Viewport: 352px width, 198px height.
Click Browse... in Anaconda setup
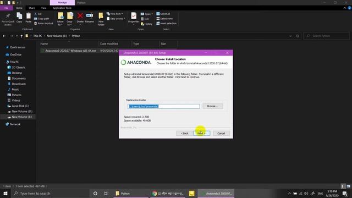[x=213, y=106]
